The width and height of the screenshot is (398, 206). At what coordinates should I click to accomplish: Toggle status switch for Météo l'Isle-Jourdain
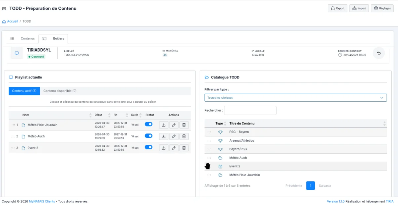click(149, 124)
